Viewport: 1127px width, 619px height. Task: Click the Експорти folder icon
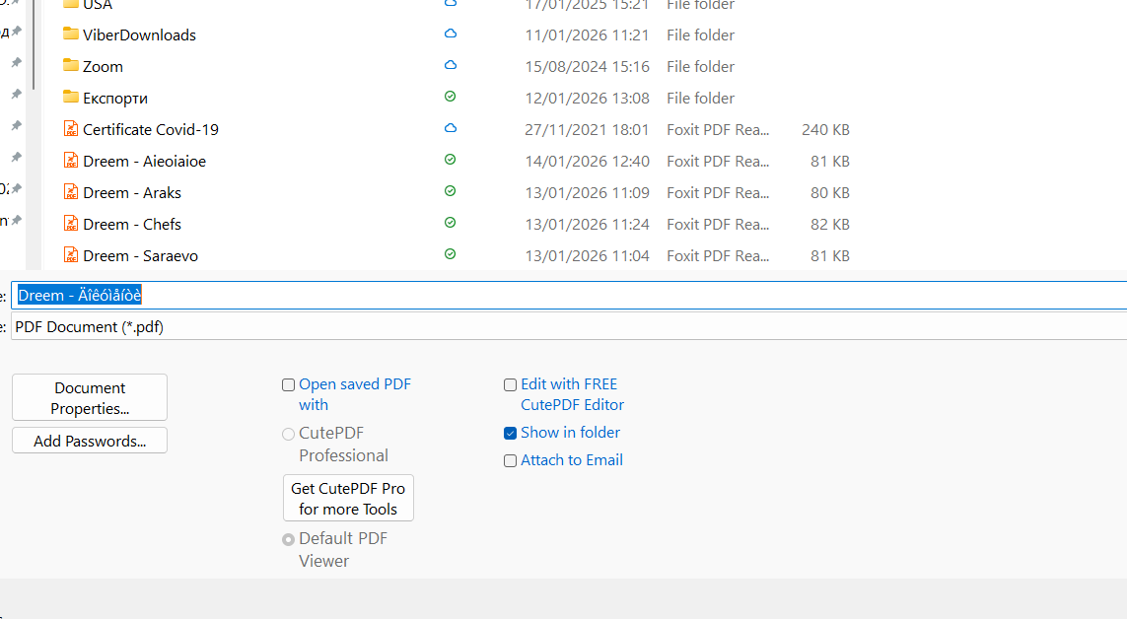pos(70,98)
